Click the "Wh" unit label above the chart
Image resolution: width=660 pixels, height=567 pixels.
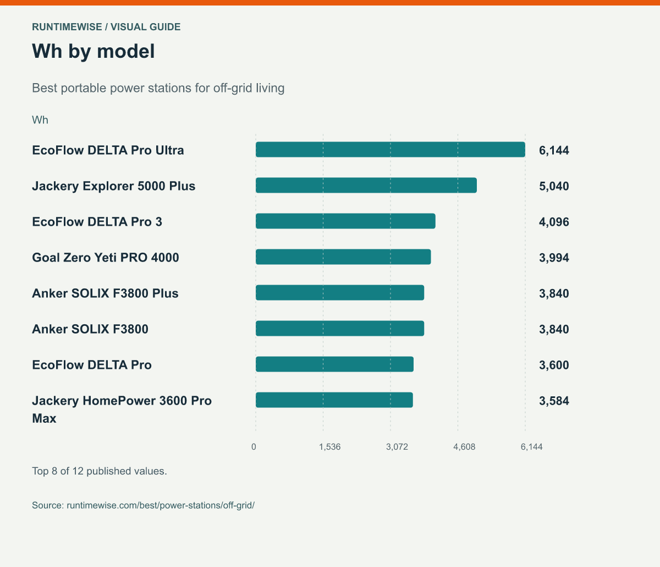[40, 120]
